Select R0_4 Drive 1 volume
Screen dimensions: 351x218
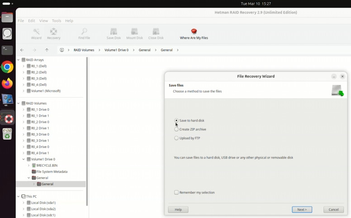38,153
